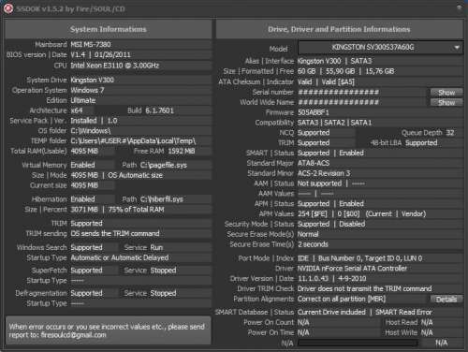Select Secure Erase Time 2 seconds

[x=313, y=244]
